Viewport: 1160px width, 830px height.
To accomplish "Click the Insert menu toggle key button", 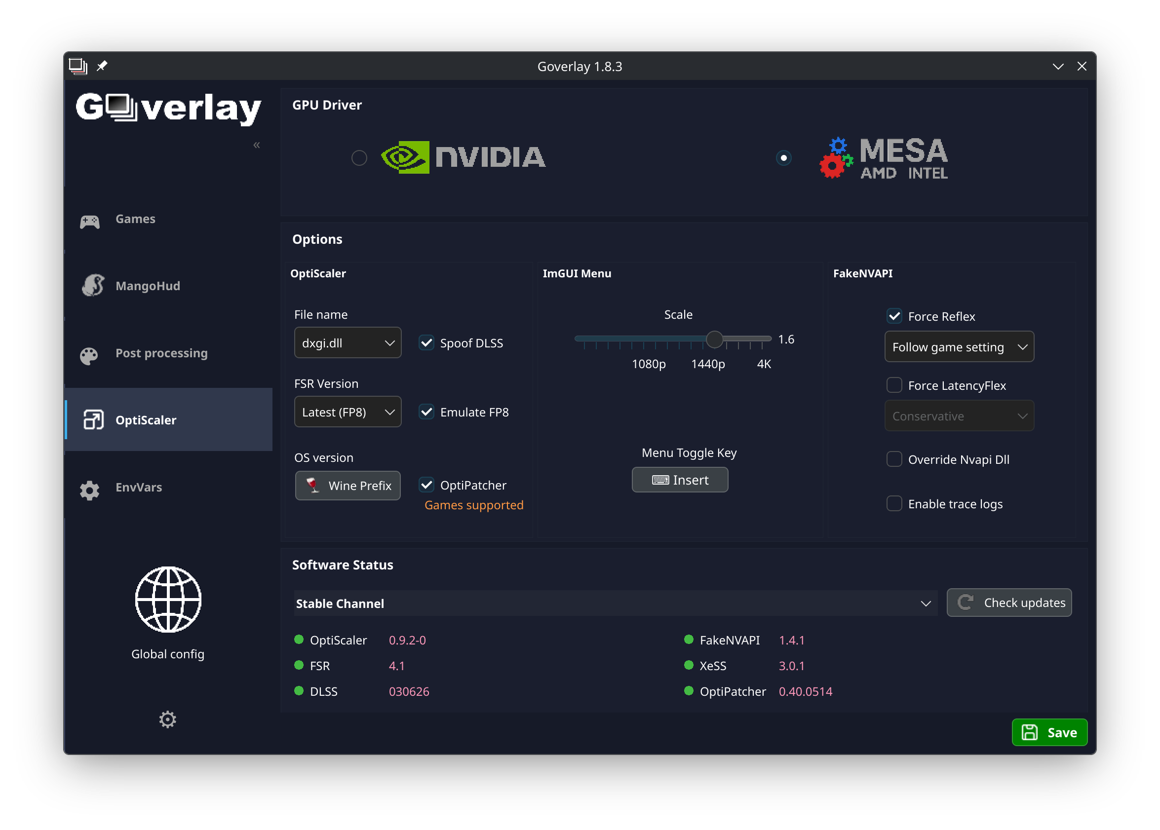I will pyautogui.click(x=679, y=480).
